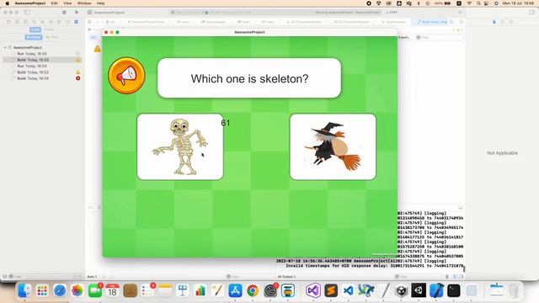
Task: Open Launchpad from the Dock
Action: pos(42,290)
